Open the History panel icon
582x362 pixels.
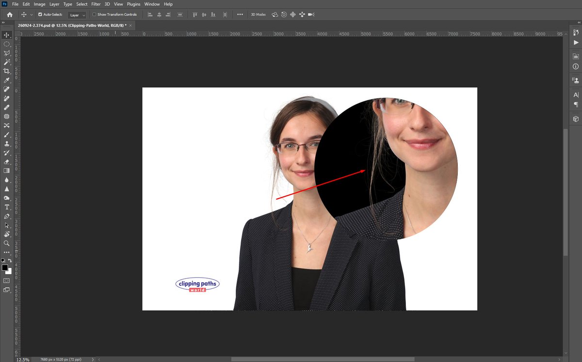coord(576,32)
